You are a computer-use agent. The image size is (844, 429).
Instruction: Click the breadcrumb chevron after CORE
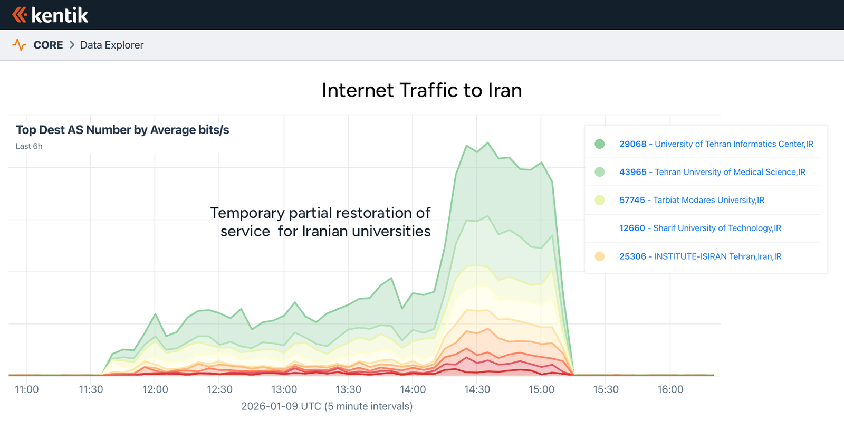click(x=72, y=45)
